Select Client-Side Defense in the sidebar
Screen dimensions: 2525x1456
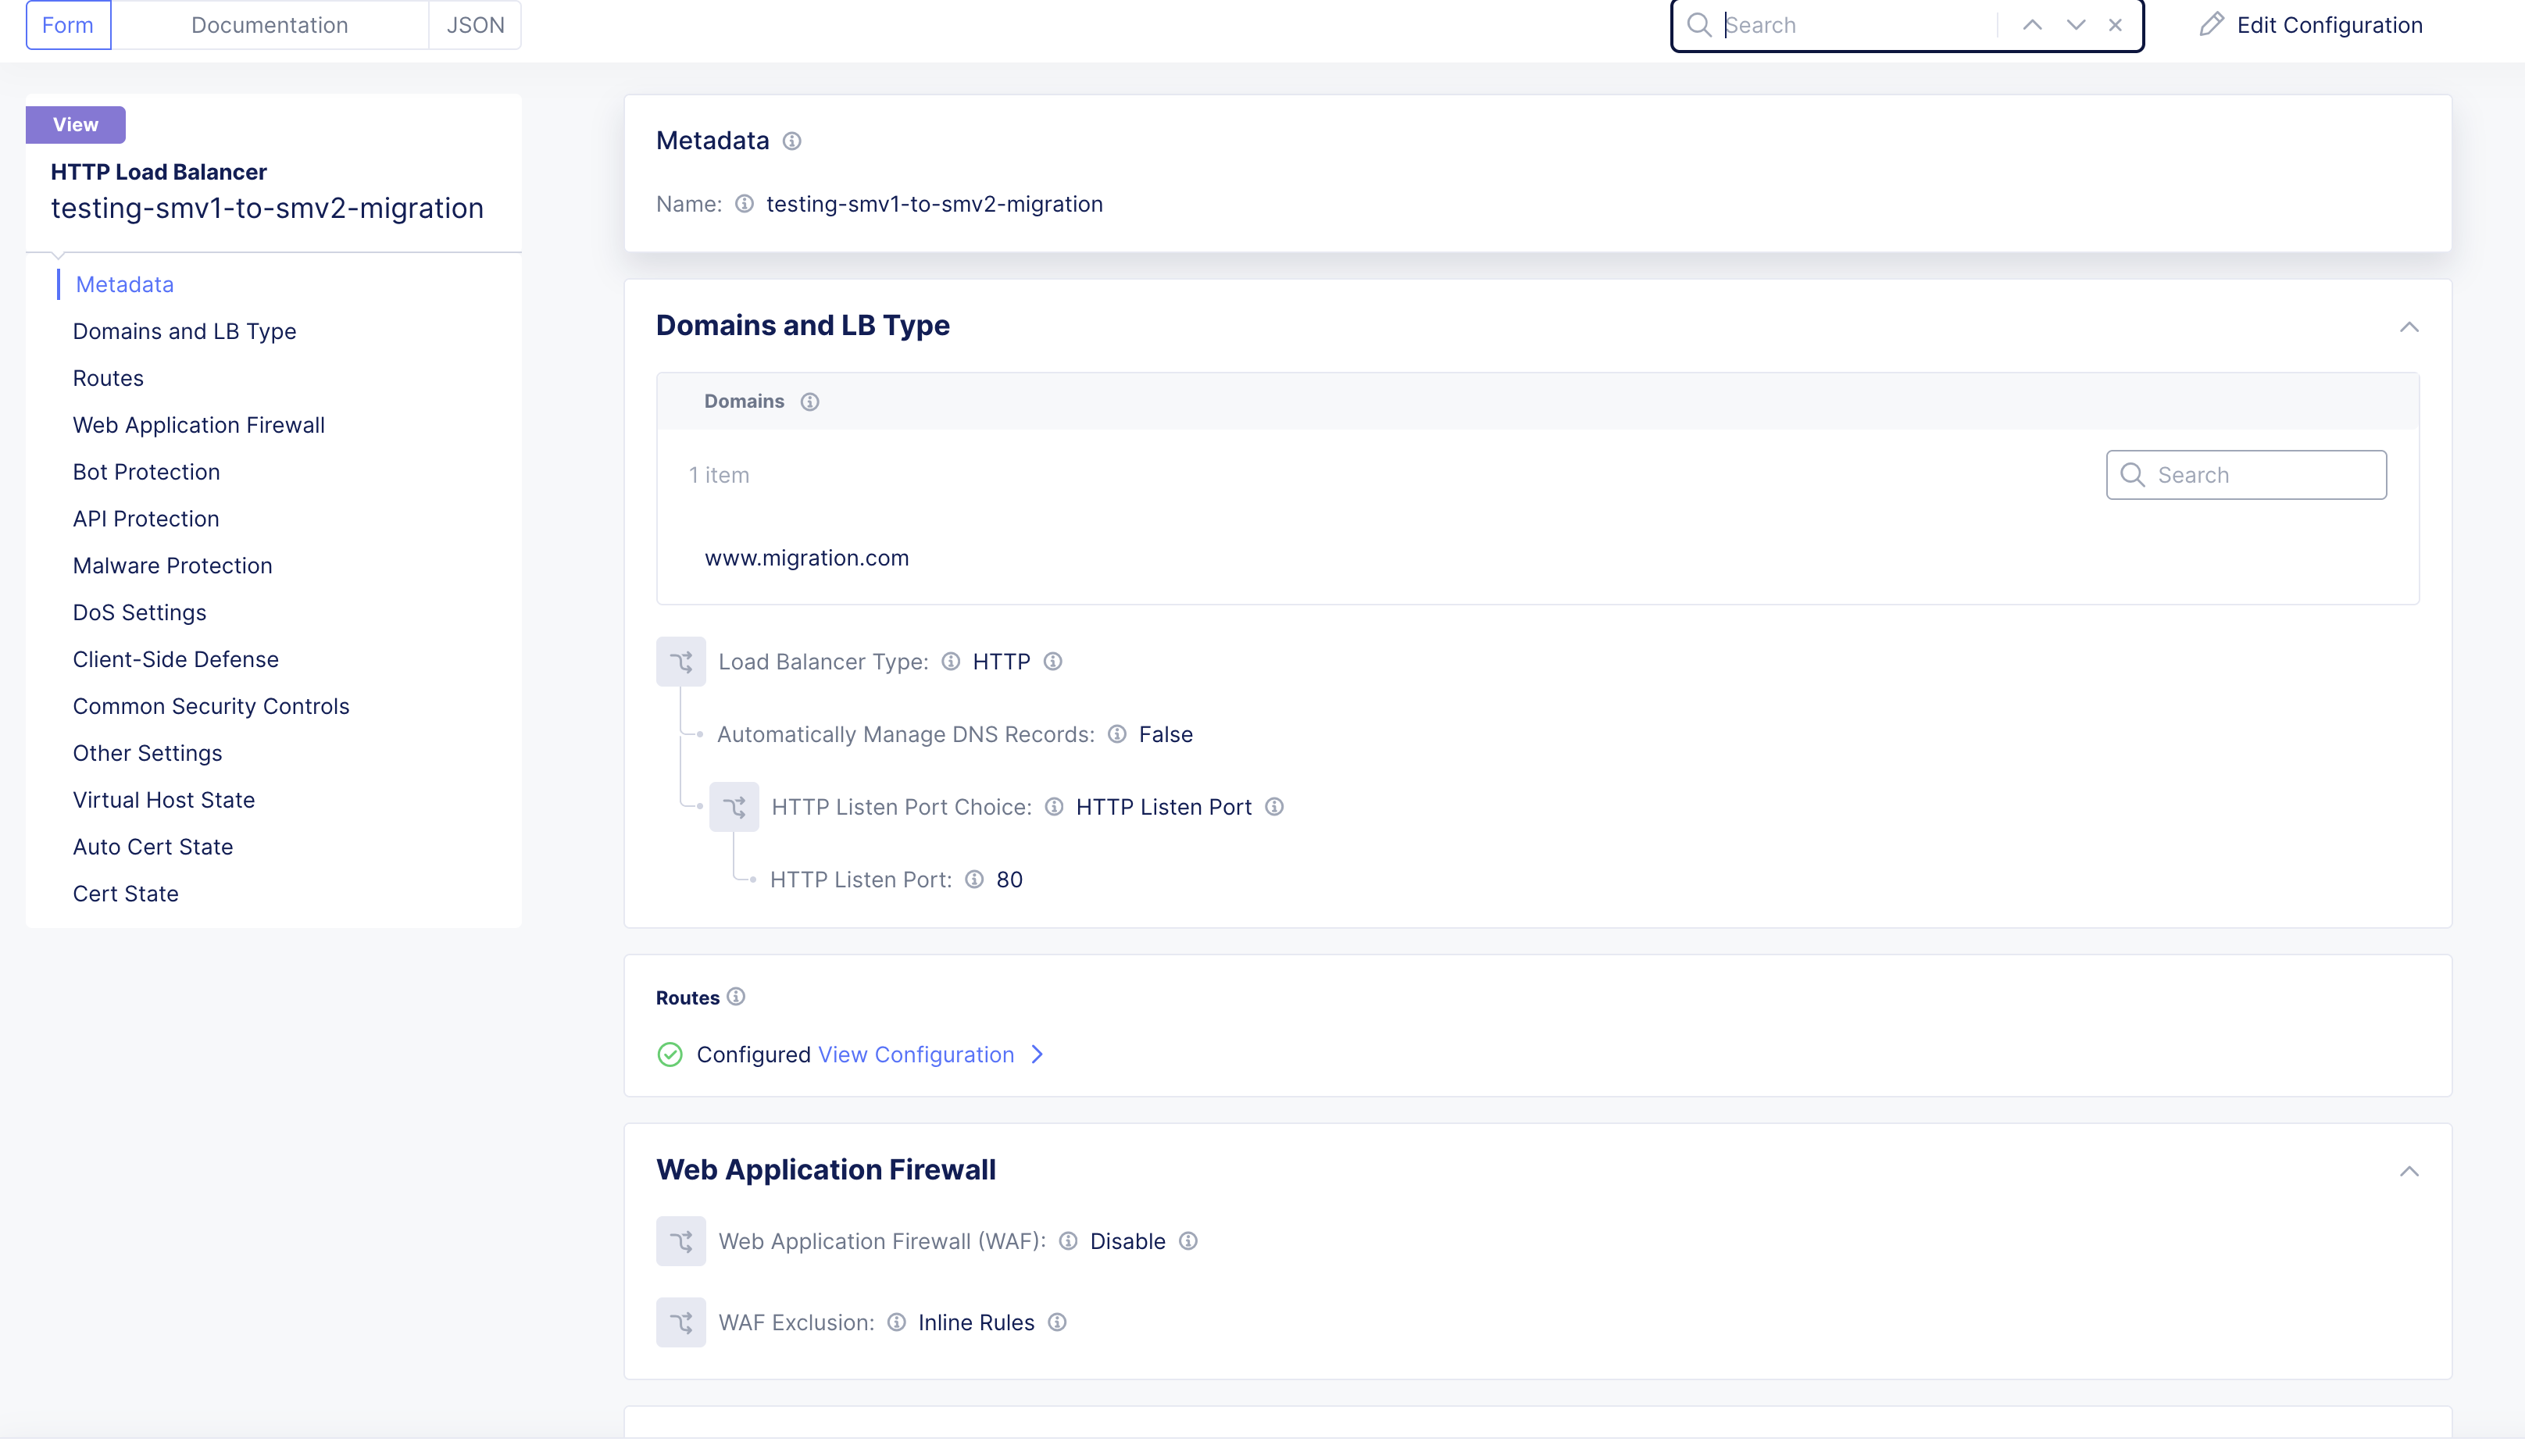pyautogui.click(x=175, y=659)
